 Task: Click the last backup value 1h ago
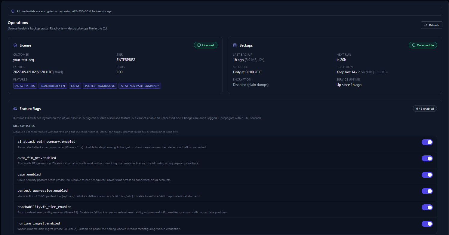pyautogui.click(x=238, y=60)
